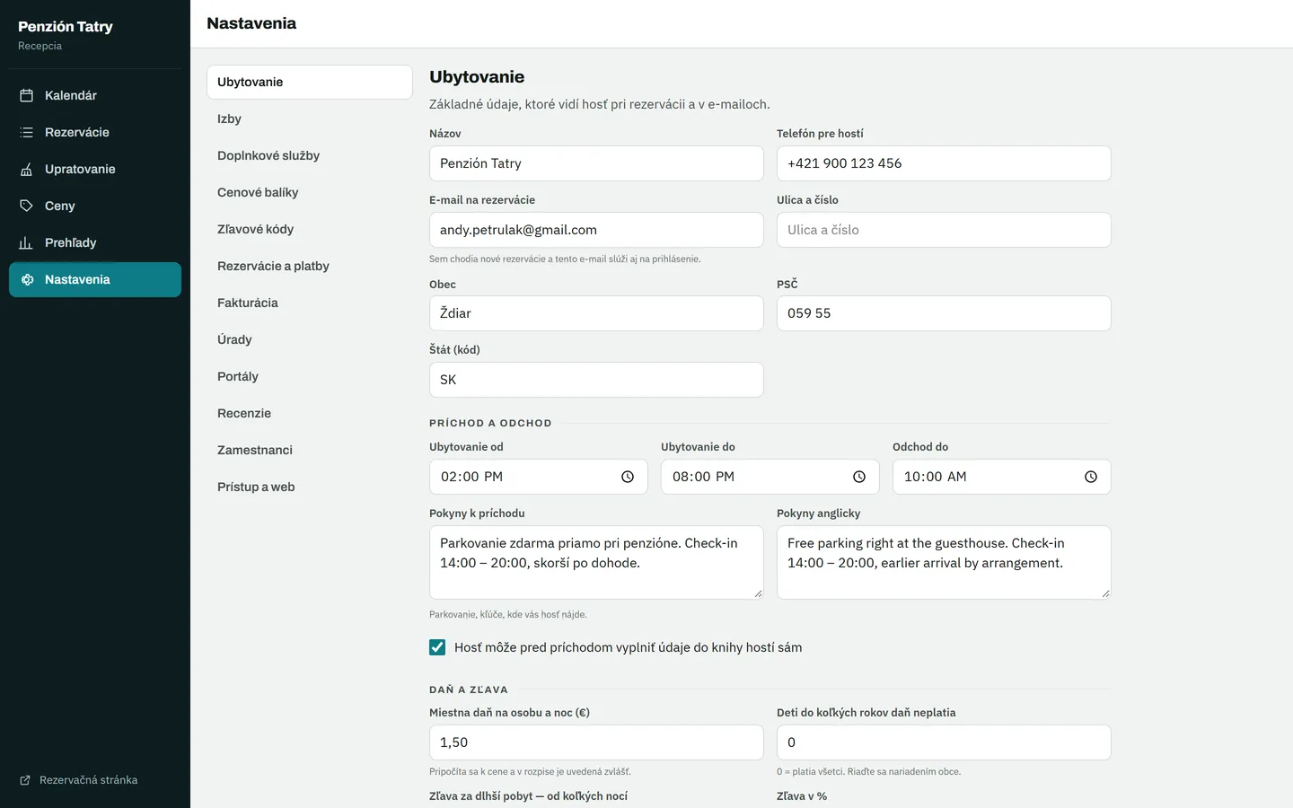Open Prehľady from sidebar

pos(95,242)
